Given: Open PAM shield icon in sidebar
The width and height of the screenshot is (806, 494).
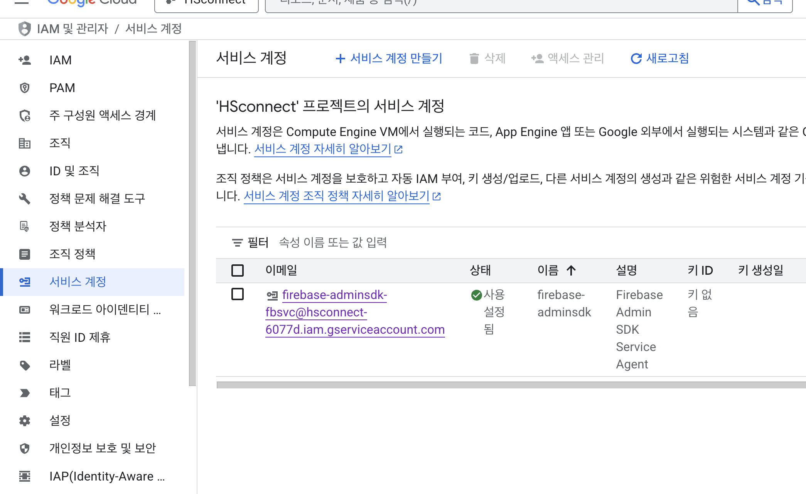Looking at the screenshot, I should tap(25, 88).
